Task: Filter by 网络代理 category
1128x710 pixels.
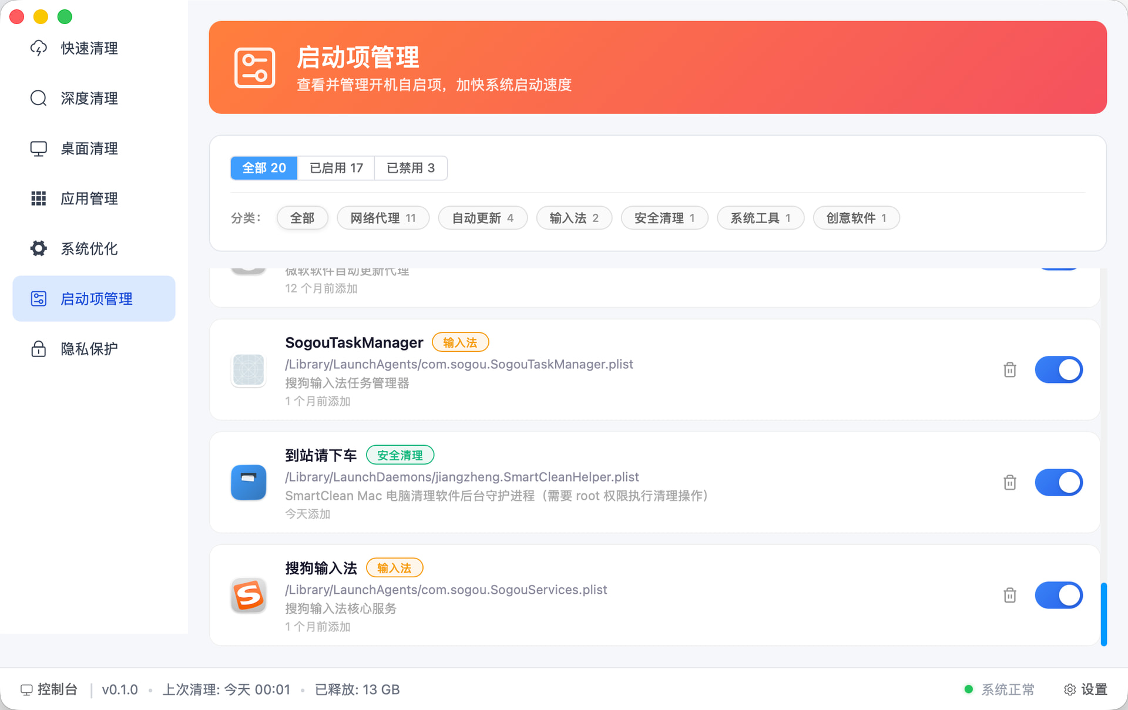Action: [383, 218]
